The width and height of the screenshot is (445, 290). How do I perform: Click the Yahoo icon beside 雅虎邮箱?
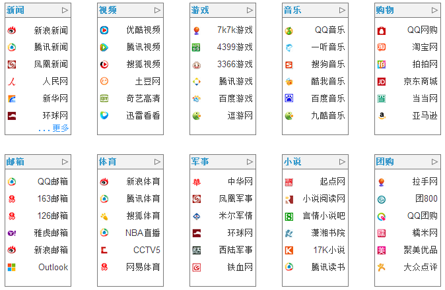coord(12,233)
